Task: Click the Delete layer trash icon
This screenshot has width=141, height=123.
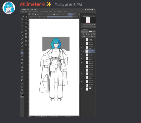Action: (x=95, y=36)
